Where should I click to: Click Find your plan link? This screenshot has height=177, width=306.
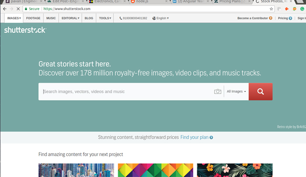pos(197,137)
